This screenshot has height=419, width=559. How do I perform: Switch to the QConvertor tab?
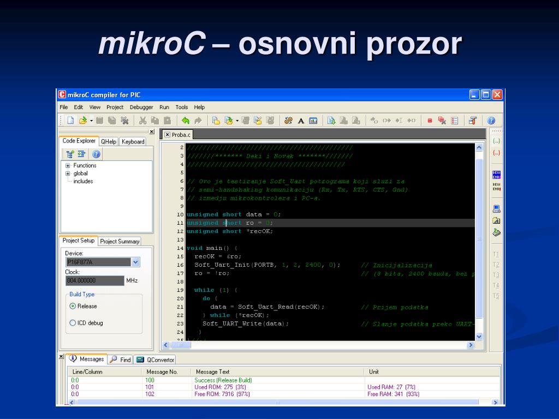pos(156,360)
